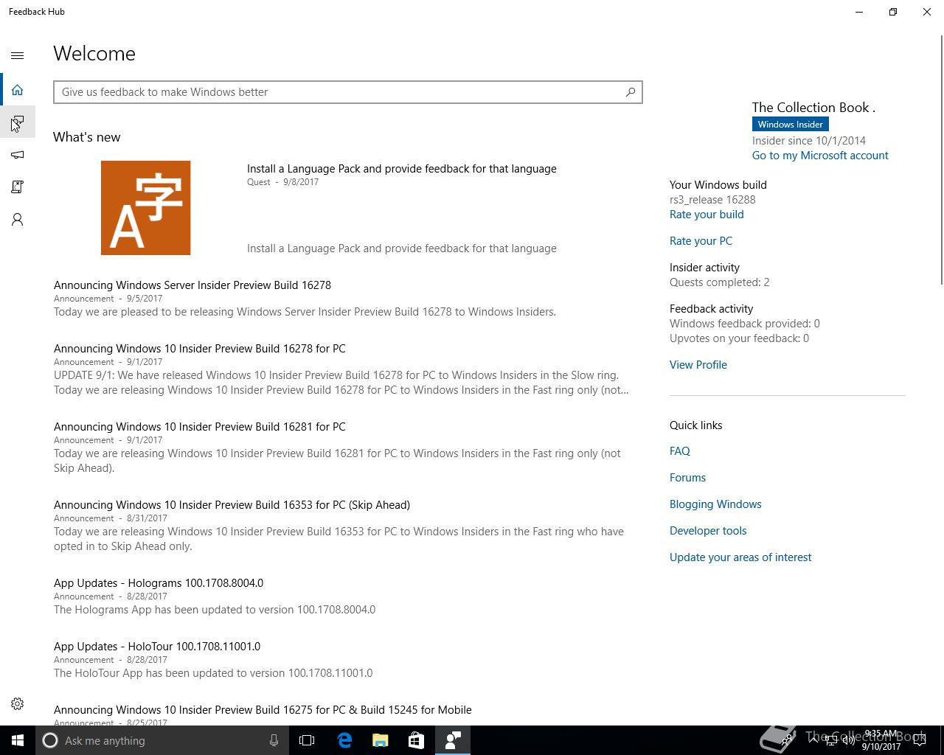944x755 pixels.
Task: Click The Collection Book account name
Action: [x=813, y=108]
